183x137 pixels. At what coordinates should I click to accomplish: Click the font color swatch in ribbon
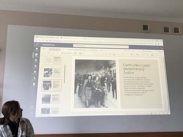pyautogui.click(x=114, y=54)
